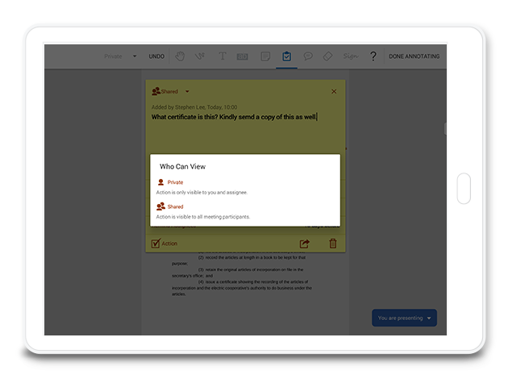
Task: Choose Private in Who Can View
Action: coord(170,182)
